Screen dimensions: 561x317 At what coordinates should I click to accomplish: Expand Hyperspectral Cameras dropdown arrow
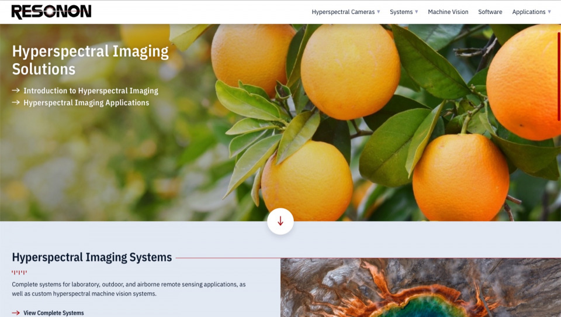[379, 12]
